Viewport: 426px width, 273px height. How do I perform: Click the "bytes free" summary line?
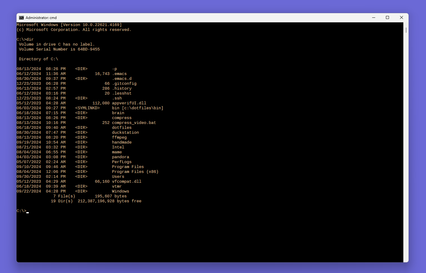tap(96, 201)
